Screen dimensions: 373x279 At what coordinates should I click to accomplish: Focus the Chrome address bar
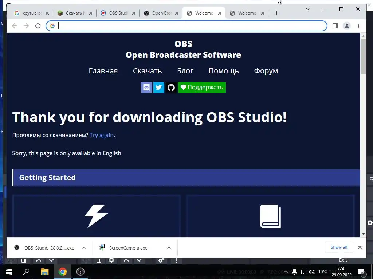186,26
